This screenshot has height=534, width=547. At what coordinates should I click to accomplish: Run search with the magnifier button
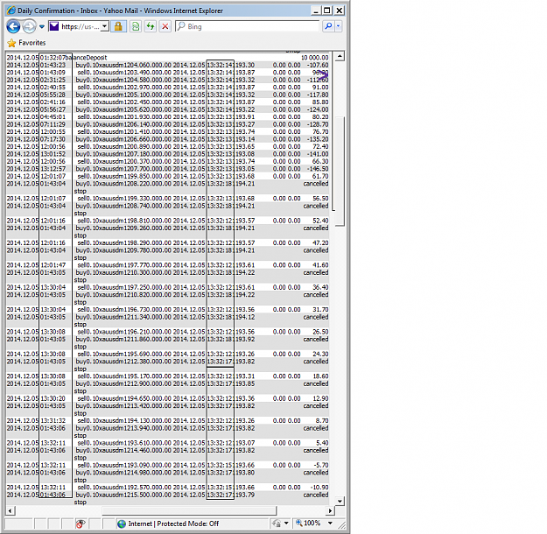click(328, 26)
